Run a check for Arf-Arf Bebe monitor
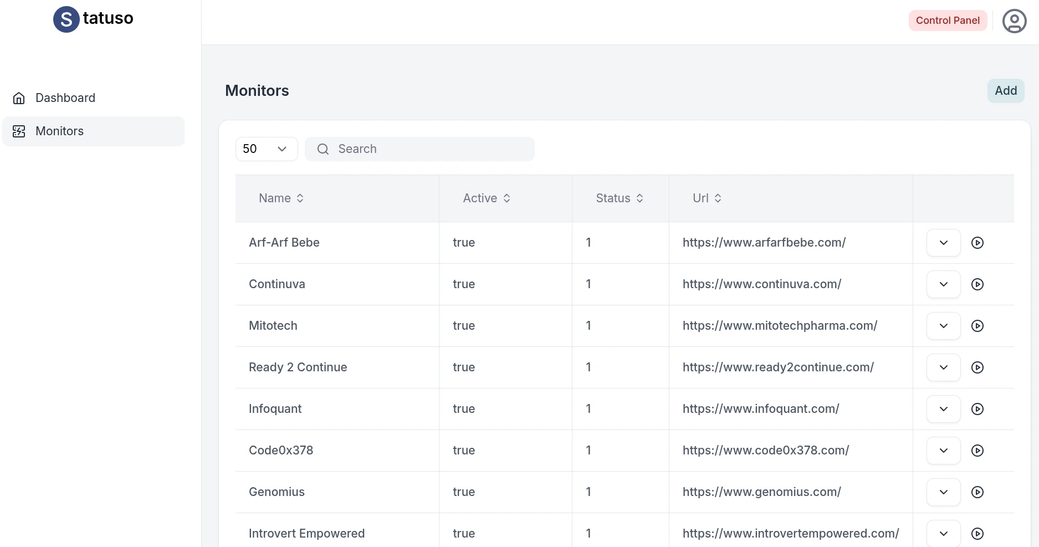Screen dimensions: 1039x547 click(x=977, y=243)
